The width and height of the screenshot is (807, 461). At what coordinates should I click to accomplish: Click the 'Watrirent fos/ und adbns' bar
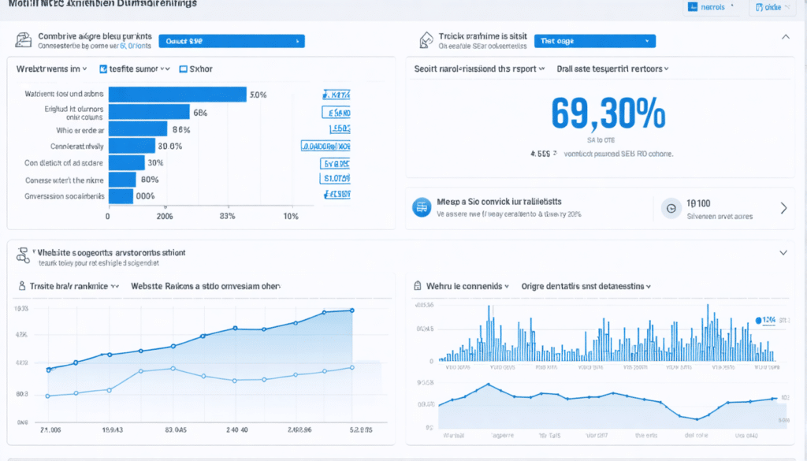click(x=177, y=95)
